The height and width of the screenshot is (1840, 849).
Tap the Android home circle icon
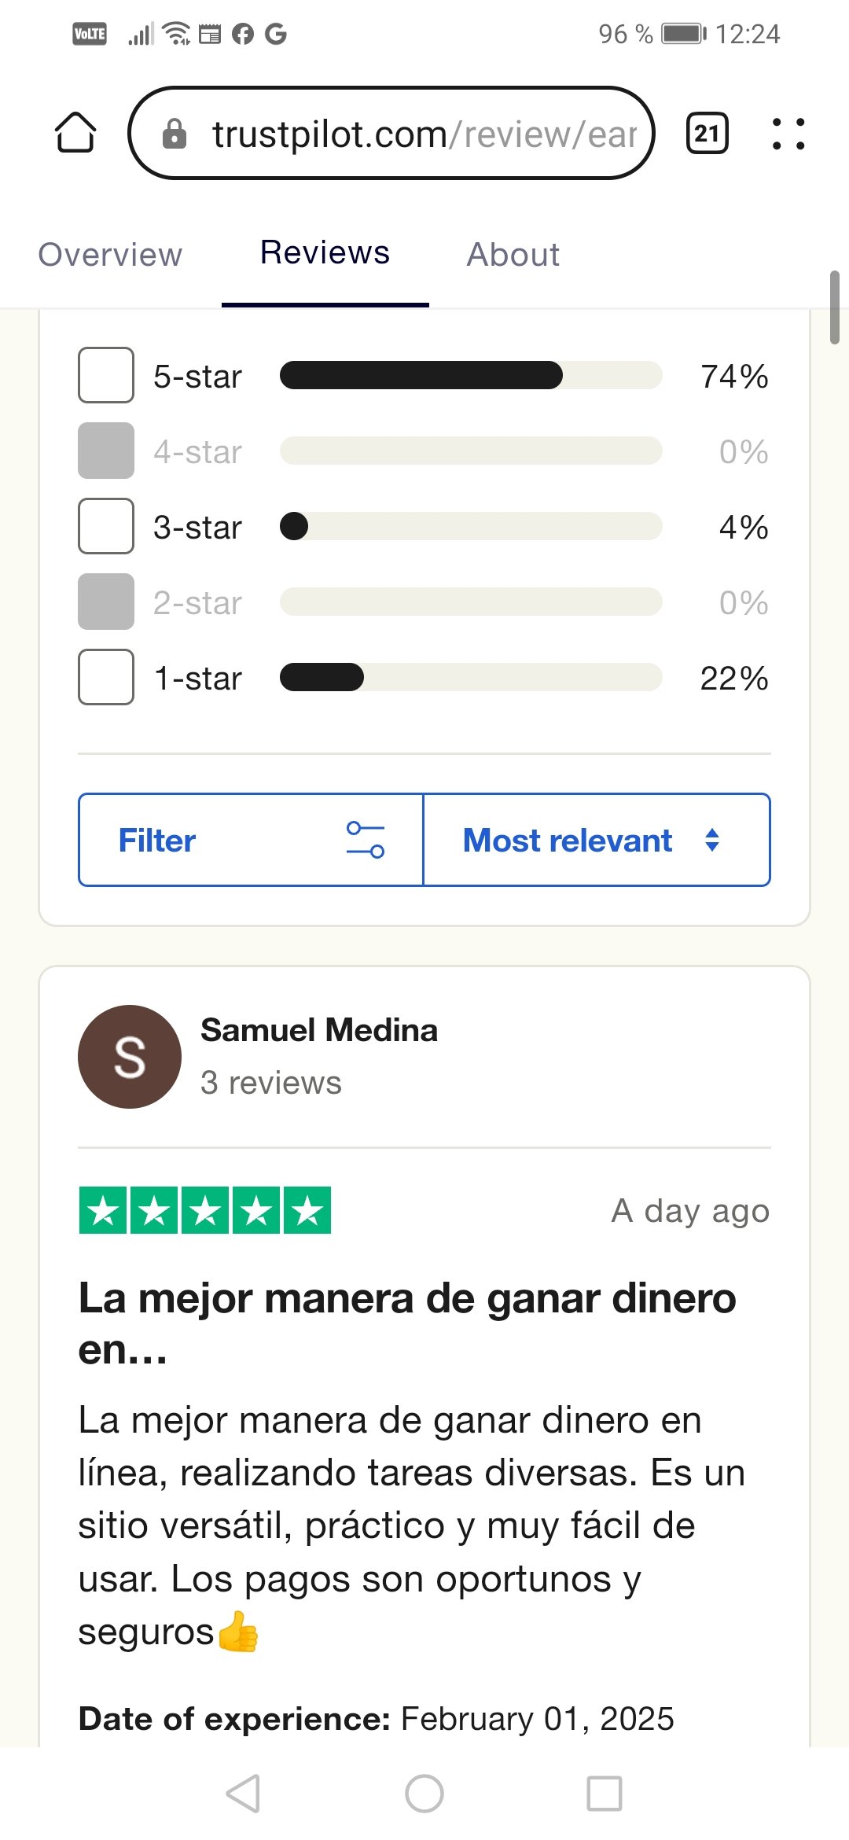pyautogui.click(x=424, y=1794)
